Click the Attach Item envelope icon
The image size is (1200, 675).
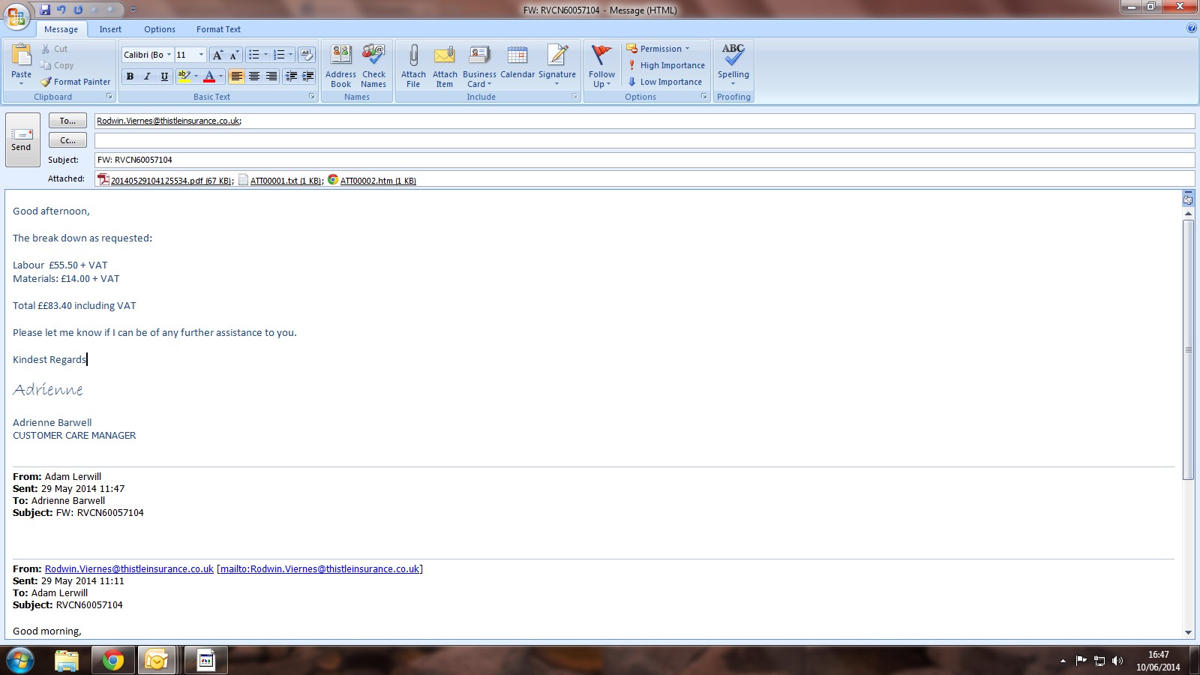445,56
